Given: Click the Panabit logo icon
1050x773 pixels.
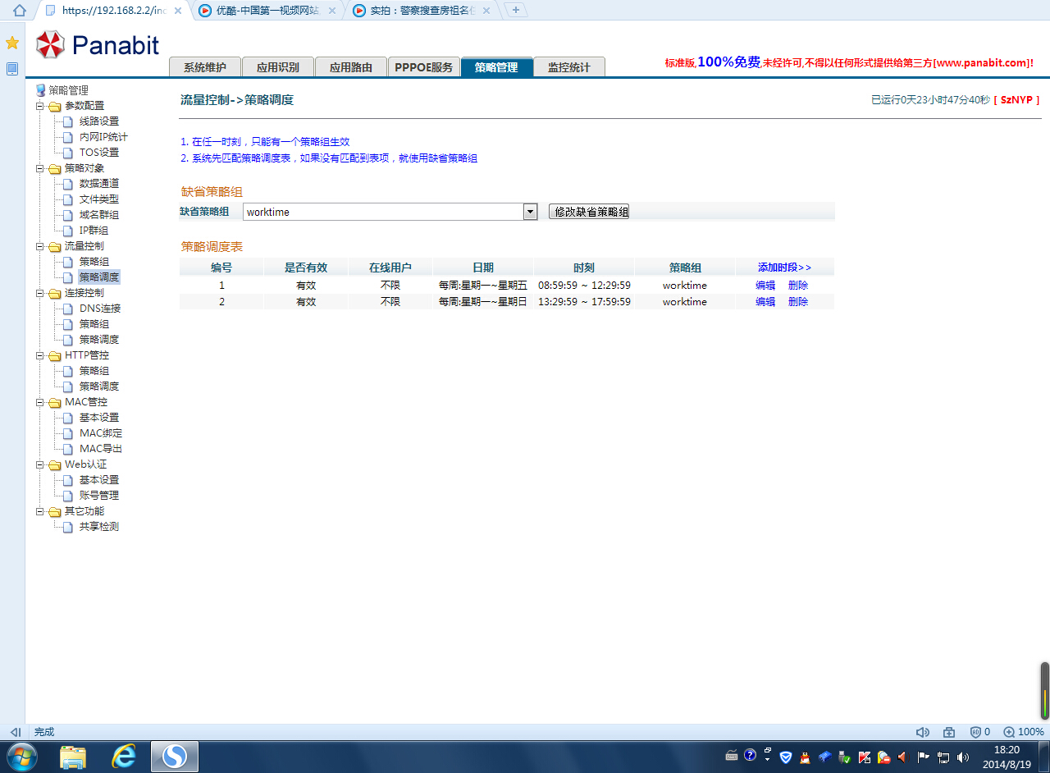Looking at the screenshot, I should pos(50,44).
